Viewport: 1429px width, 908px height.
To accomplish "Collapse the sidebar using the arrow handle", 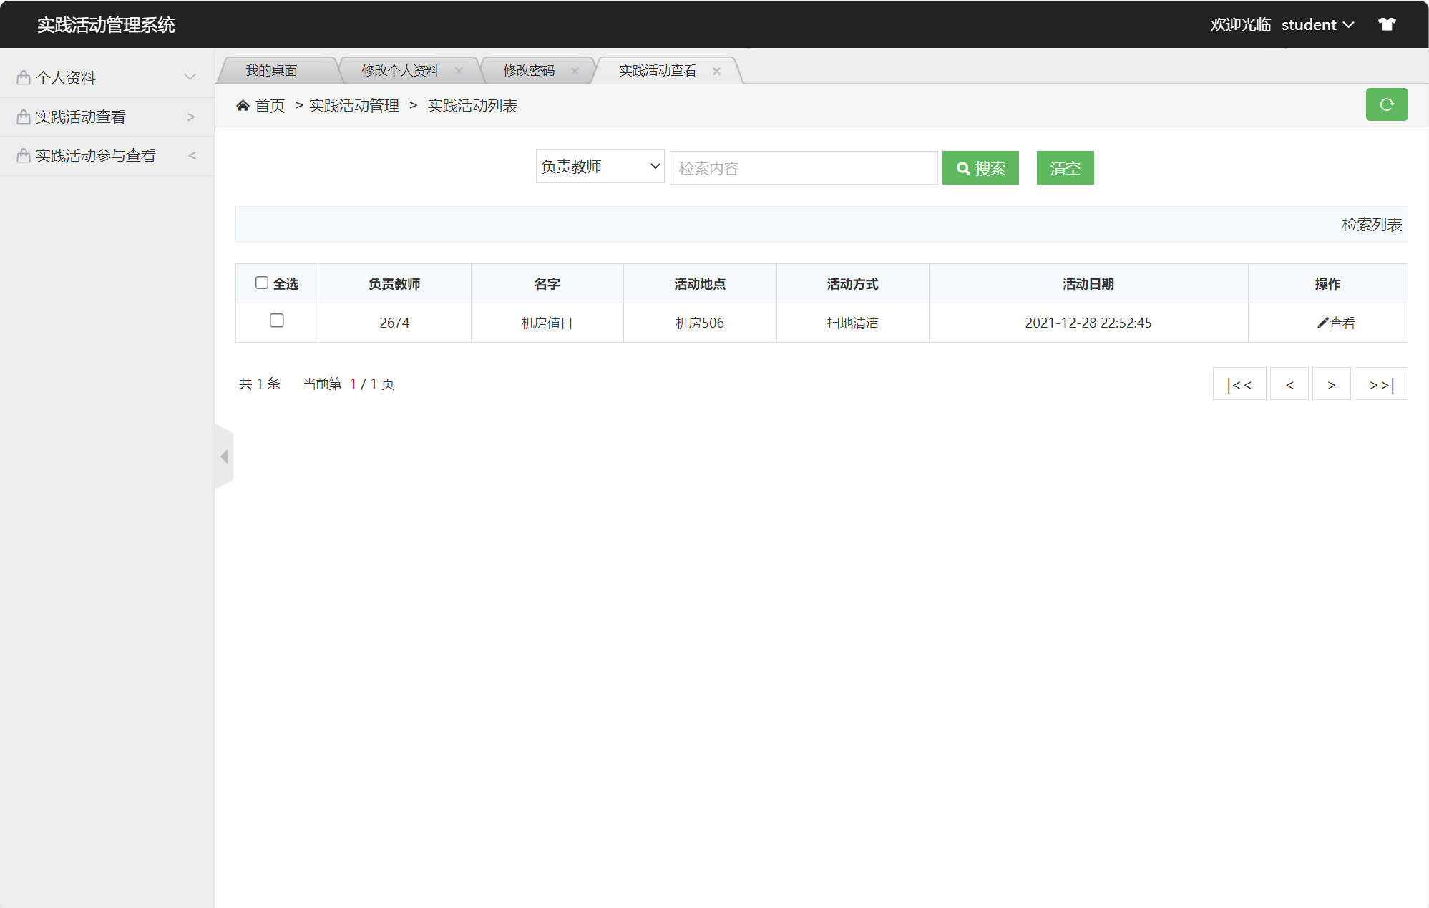I will [x=224, y=456].
